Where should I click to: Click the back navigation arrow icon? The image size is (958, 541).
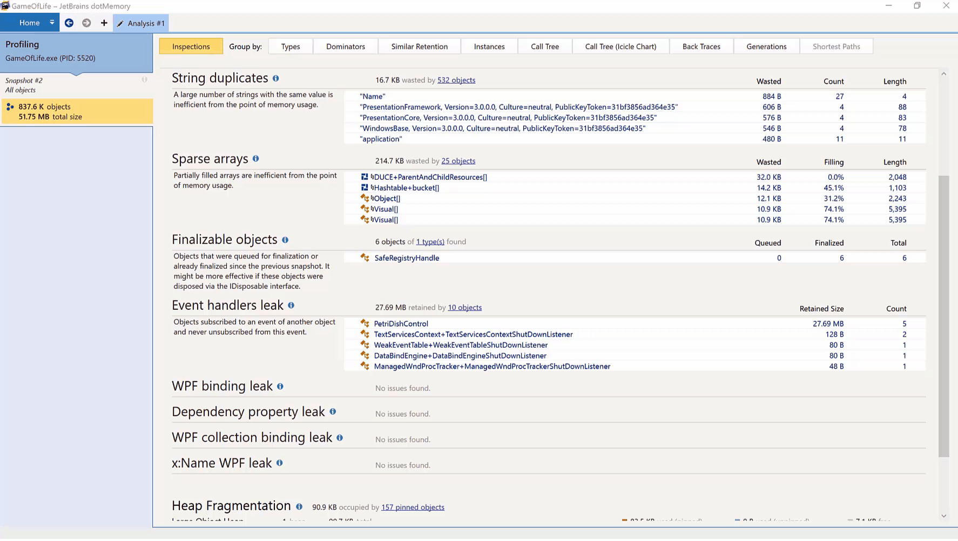coord(69,23)
